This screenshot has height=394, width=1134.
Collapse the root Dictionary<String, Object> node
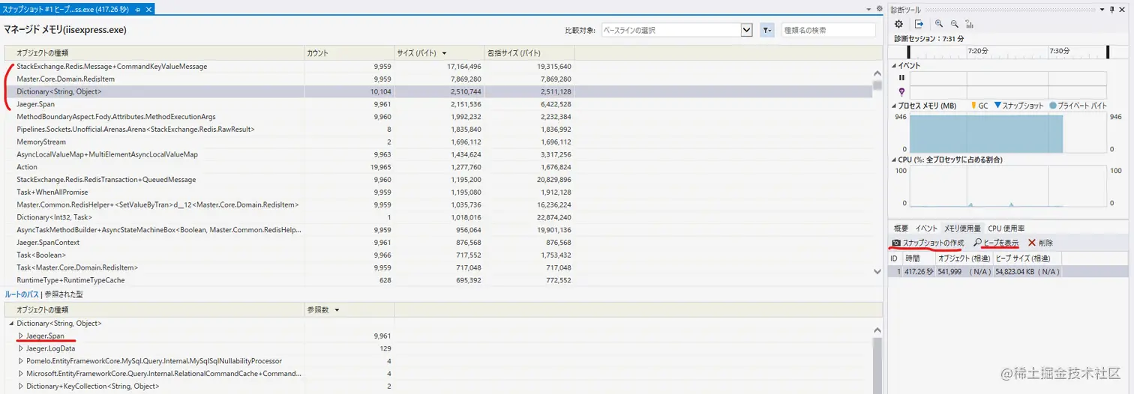(x=11, y=324)
